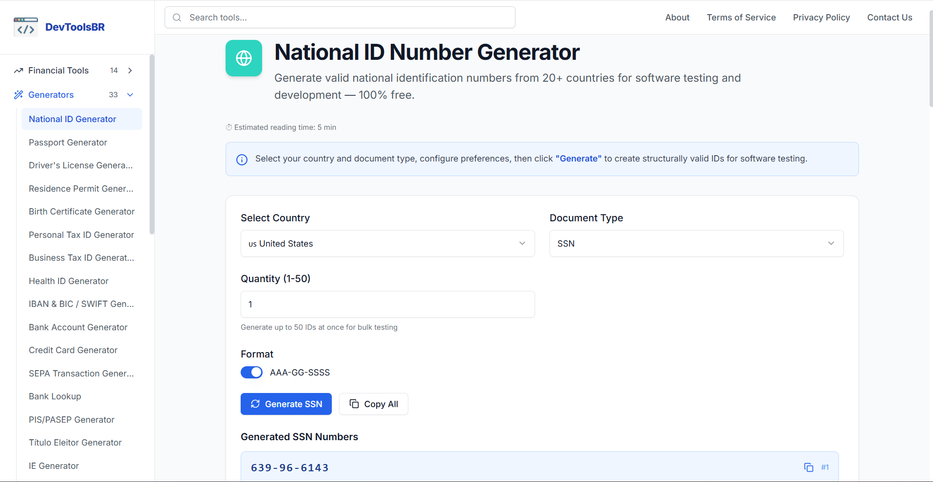Click the info icon in the blue notice
The width and height of the screenshot is (933, 482).
[x=242, y=160]
